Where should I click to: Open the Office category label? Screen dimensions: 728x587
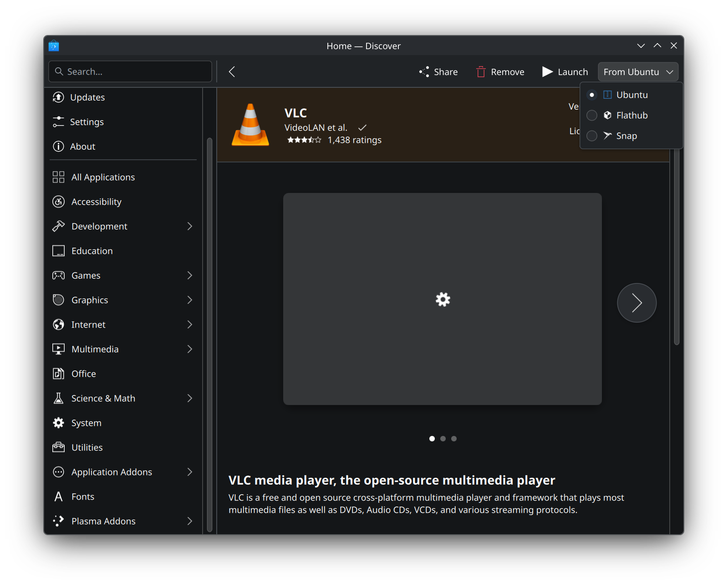pos(84,374)
